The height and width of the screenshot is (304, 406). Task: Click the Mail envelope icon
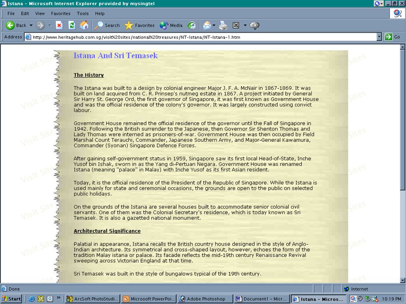click(x=207, y=25)
